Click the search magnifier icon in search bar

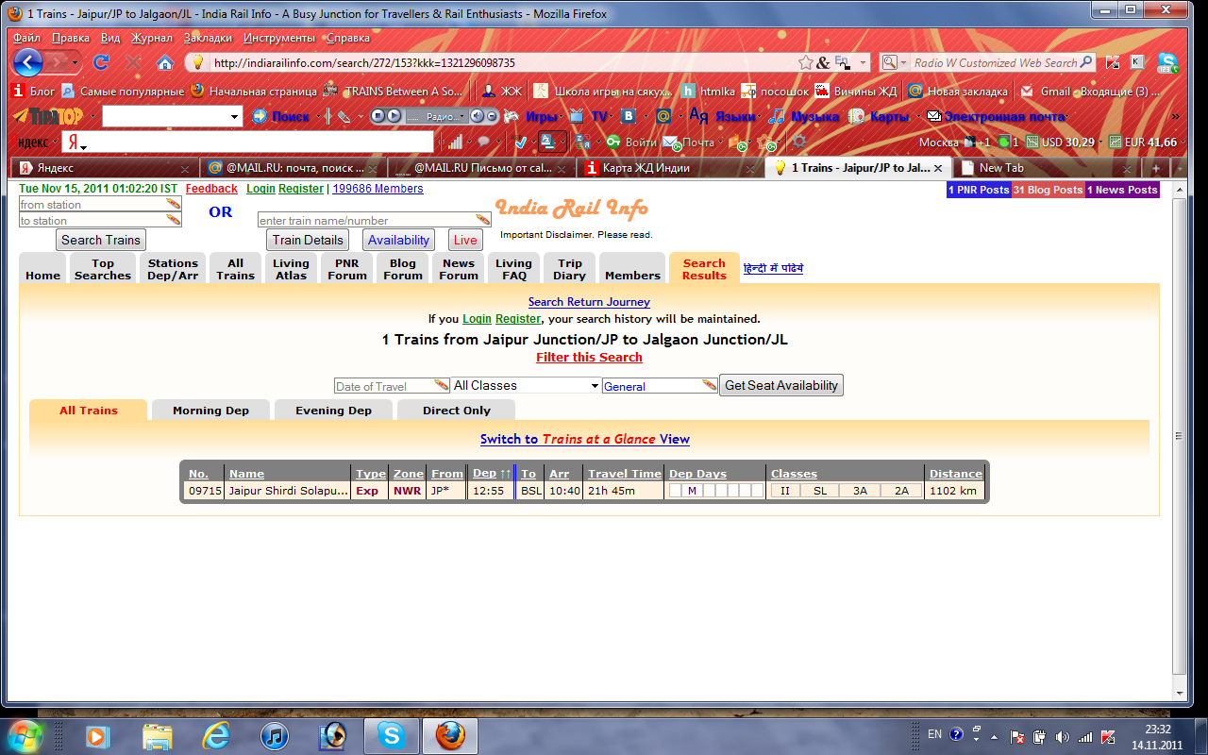coord(1086,63)
